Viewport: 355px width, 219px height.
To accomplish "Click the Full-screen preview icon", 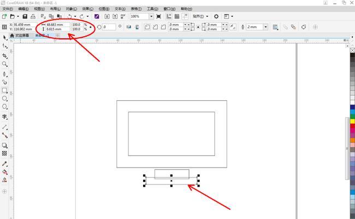I will [159, 16].
